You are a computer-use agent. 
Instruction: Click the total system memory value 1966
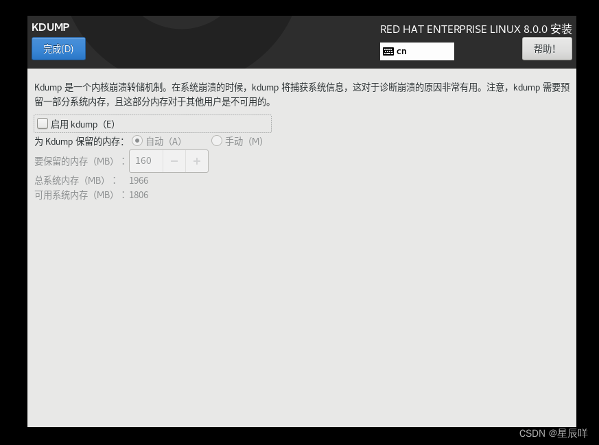pyautogui.click(x=139, y=180)
